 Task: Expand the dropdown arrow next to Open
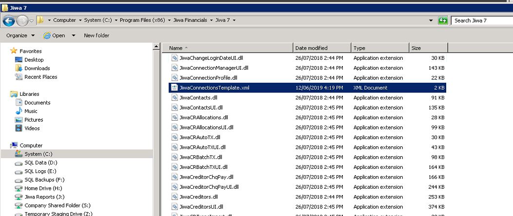coord(74,36)
